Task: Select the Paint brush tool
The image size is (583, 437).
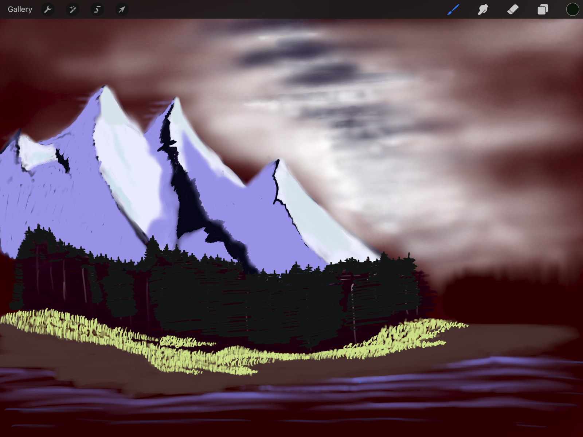Action: coord(453,9)
